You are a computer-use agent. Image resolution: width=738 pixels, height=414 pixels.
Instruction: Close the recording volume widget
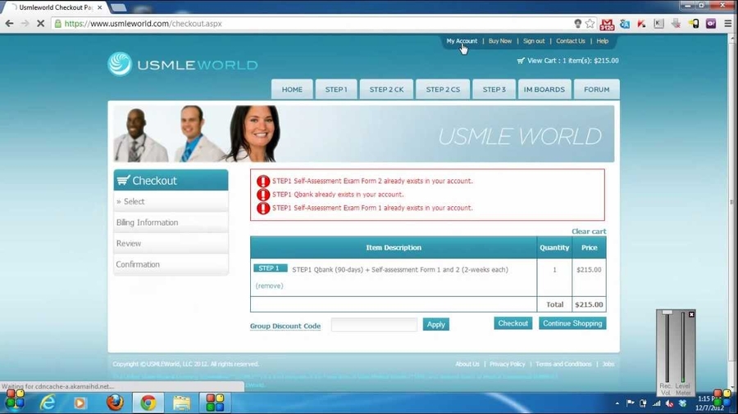[x=691, y=314]
